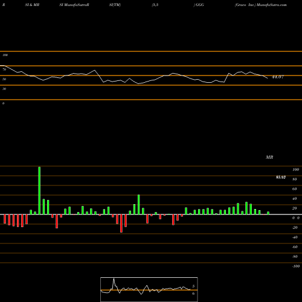
Task: Click the 6 label inside the mini chart
Action: pos(193,294)
